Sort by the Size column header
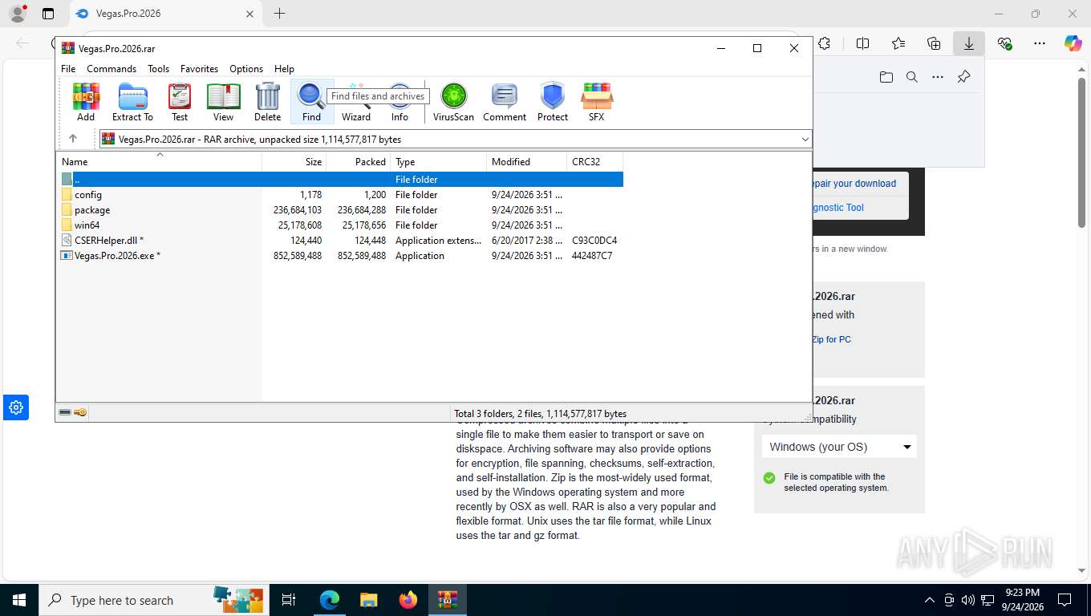The width and height of the screenshot is (1091, 616). [294, 161]
